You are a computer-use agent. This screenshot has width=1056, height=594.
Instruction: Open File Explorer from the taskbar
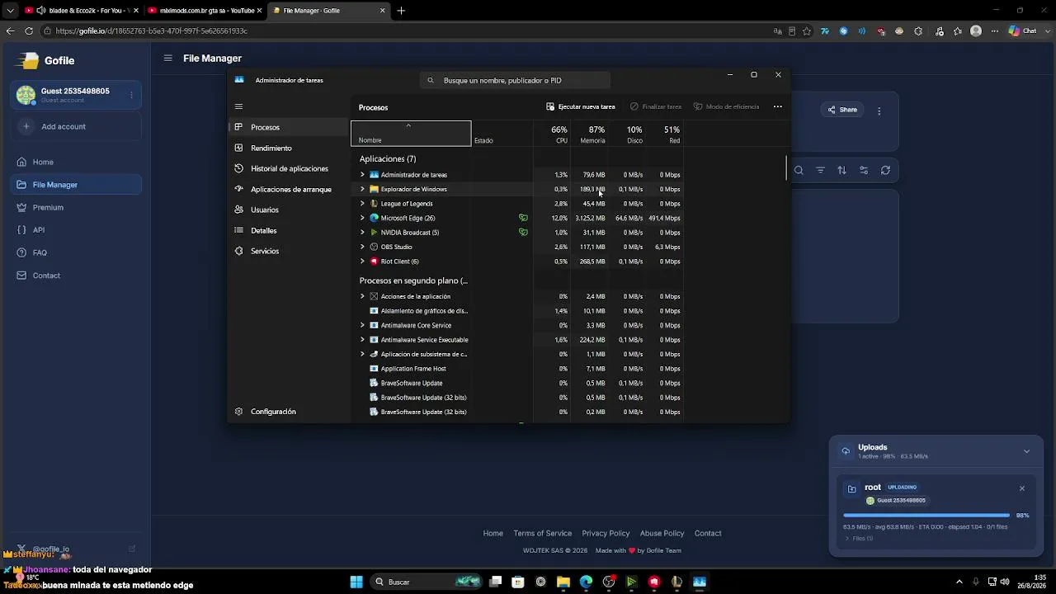point(563,582)
